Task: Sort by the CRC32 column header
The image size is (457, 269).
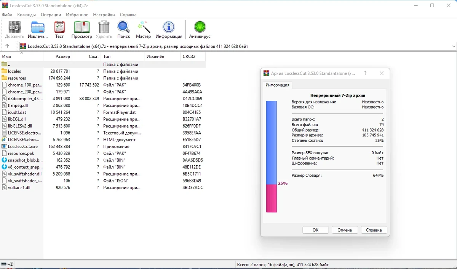Action: pyautogui.click(x=193, y=56)
